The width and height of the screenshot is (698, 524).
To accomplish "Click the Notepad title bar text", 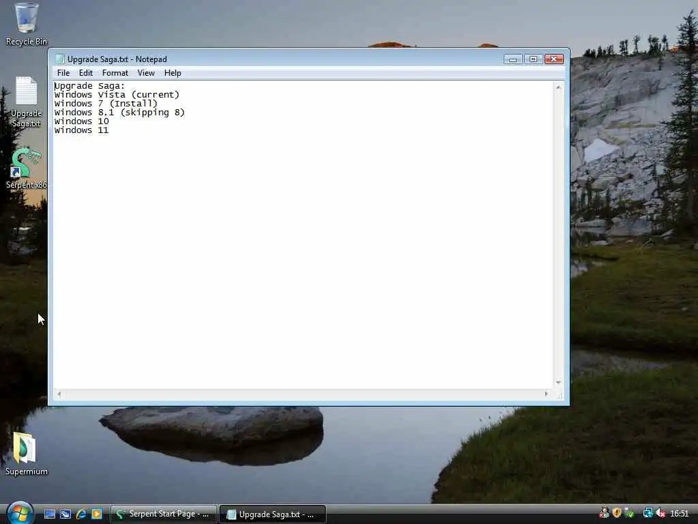I will [x=117, y=59].
